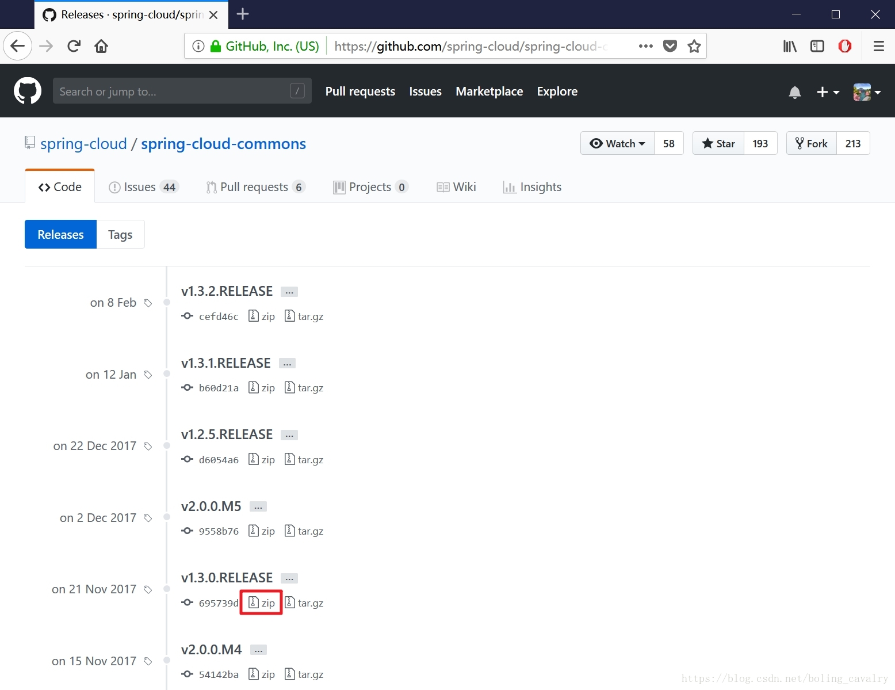Click the browser forward arrow
This screenshot has width=895, height=690.
click(x=46, y=46)
